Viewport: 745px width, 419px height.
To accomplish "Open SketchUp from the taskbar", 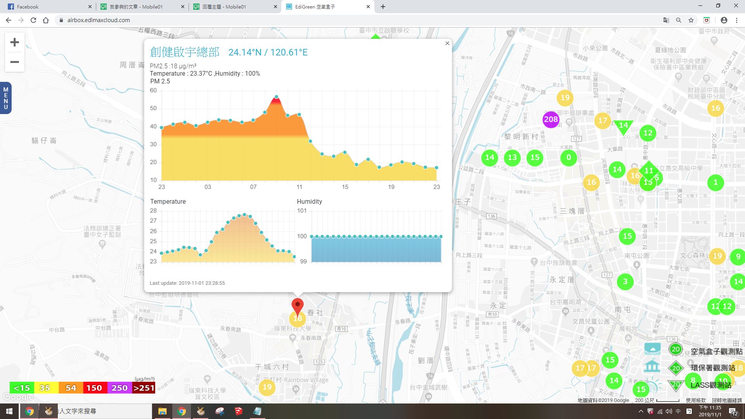I will tap(239, 411).
